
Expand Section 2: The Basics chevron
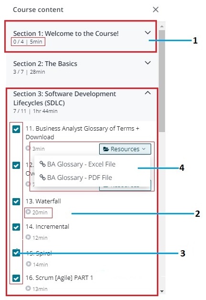tap(148, 63)
